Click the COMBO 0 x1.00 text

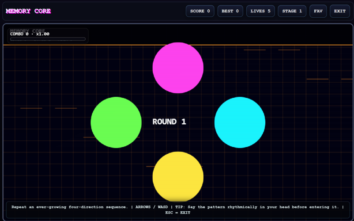[x=30, y=34]
